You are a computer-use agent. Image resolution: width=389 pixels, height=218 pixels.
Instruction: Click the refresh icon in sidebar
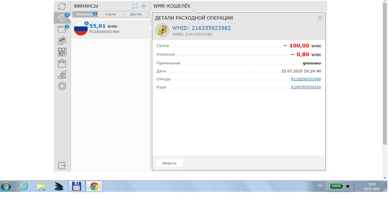tap(62, 7)
